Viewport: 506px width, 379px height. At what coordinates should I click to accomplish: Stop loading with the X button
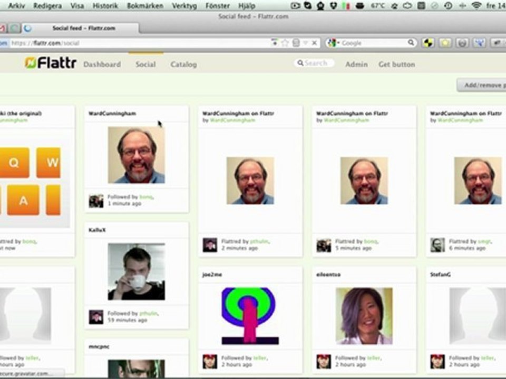[x=314, y=43]
